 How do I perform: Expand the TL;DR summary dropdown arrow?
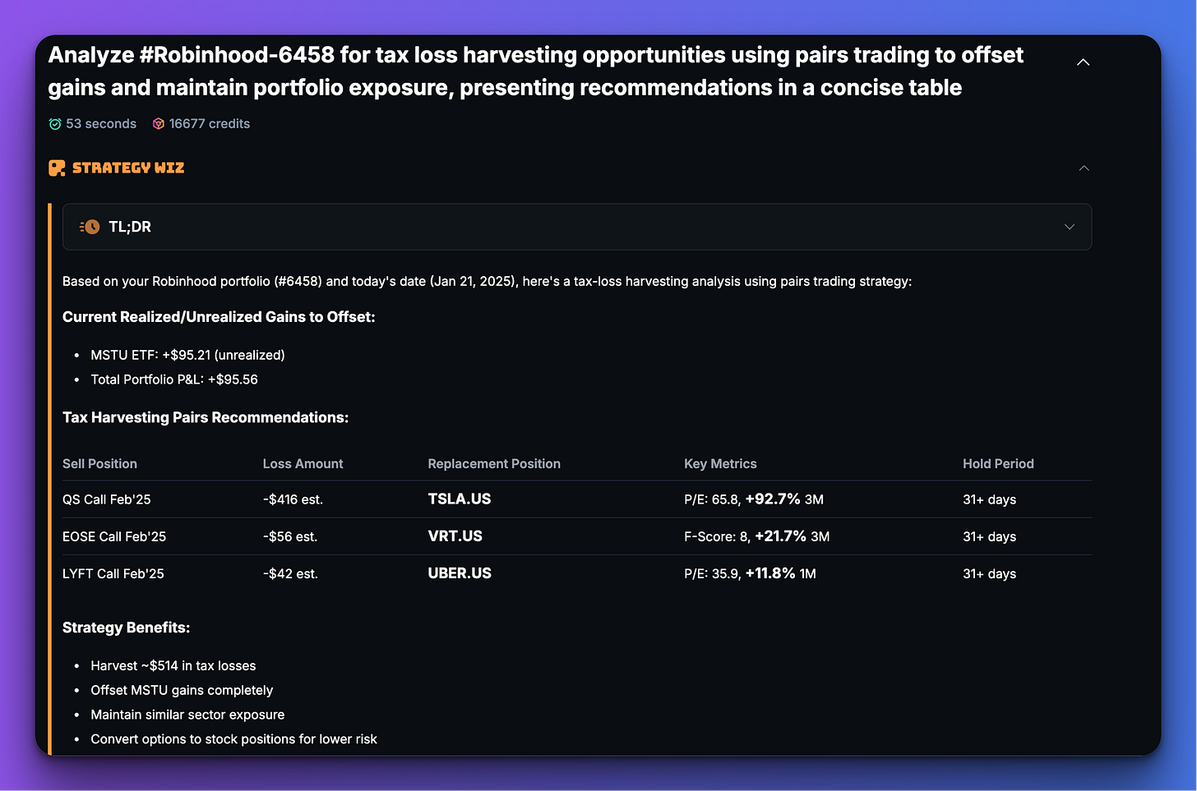1070,227
